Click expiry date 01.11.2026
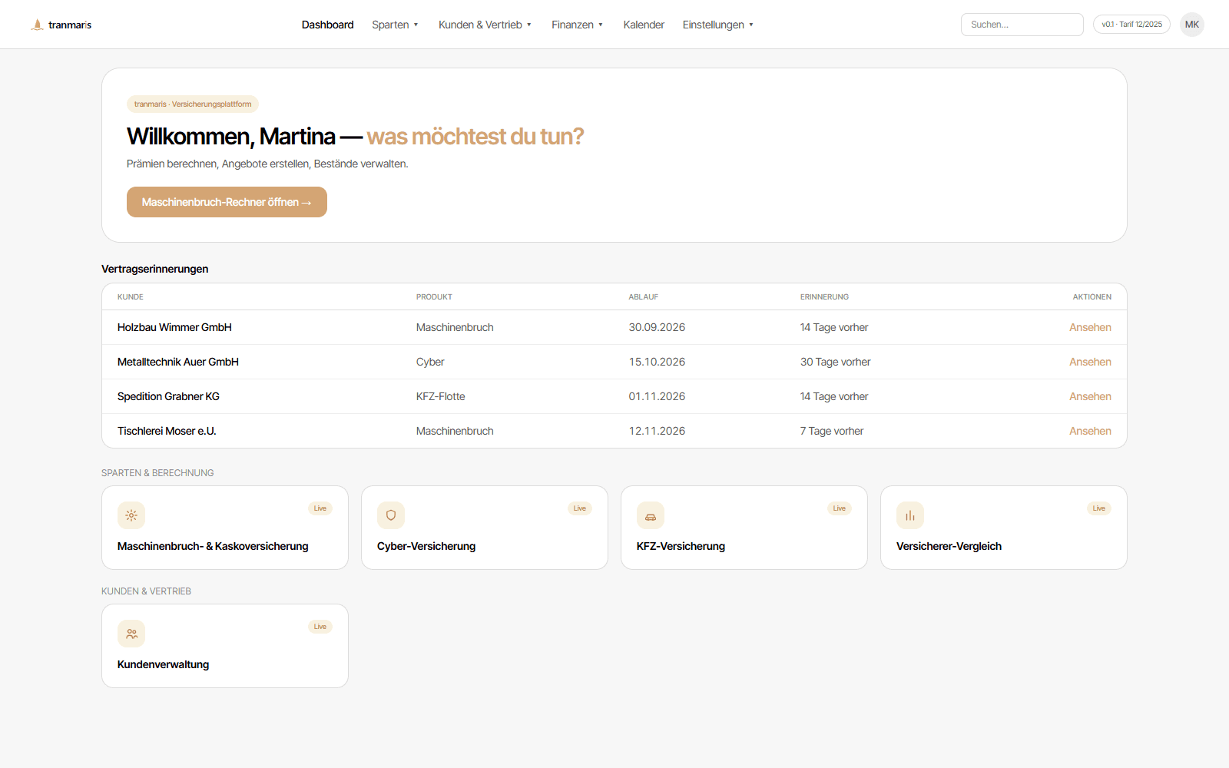This screenshot has width=1229, height=768. (x=657, y=396)
